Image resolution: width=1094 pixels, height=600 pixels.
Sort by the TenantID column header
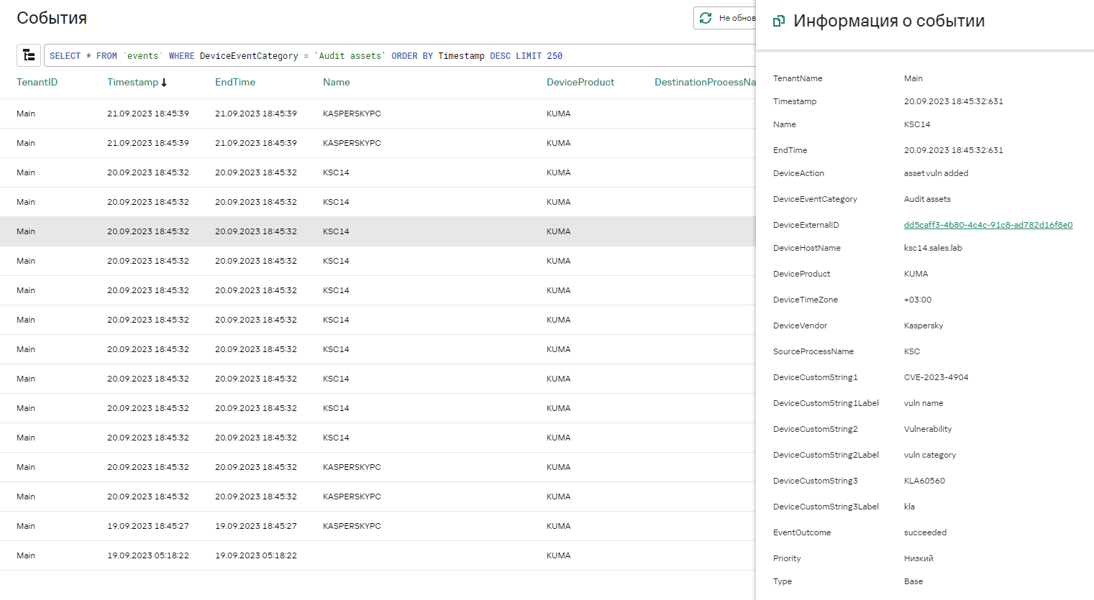(x=37, y=82)
